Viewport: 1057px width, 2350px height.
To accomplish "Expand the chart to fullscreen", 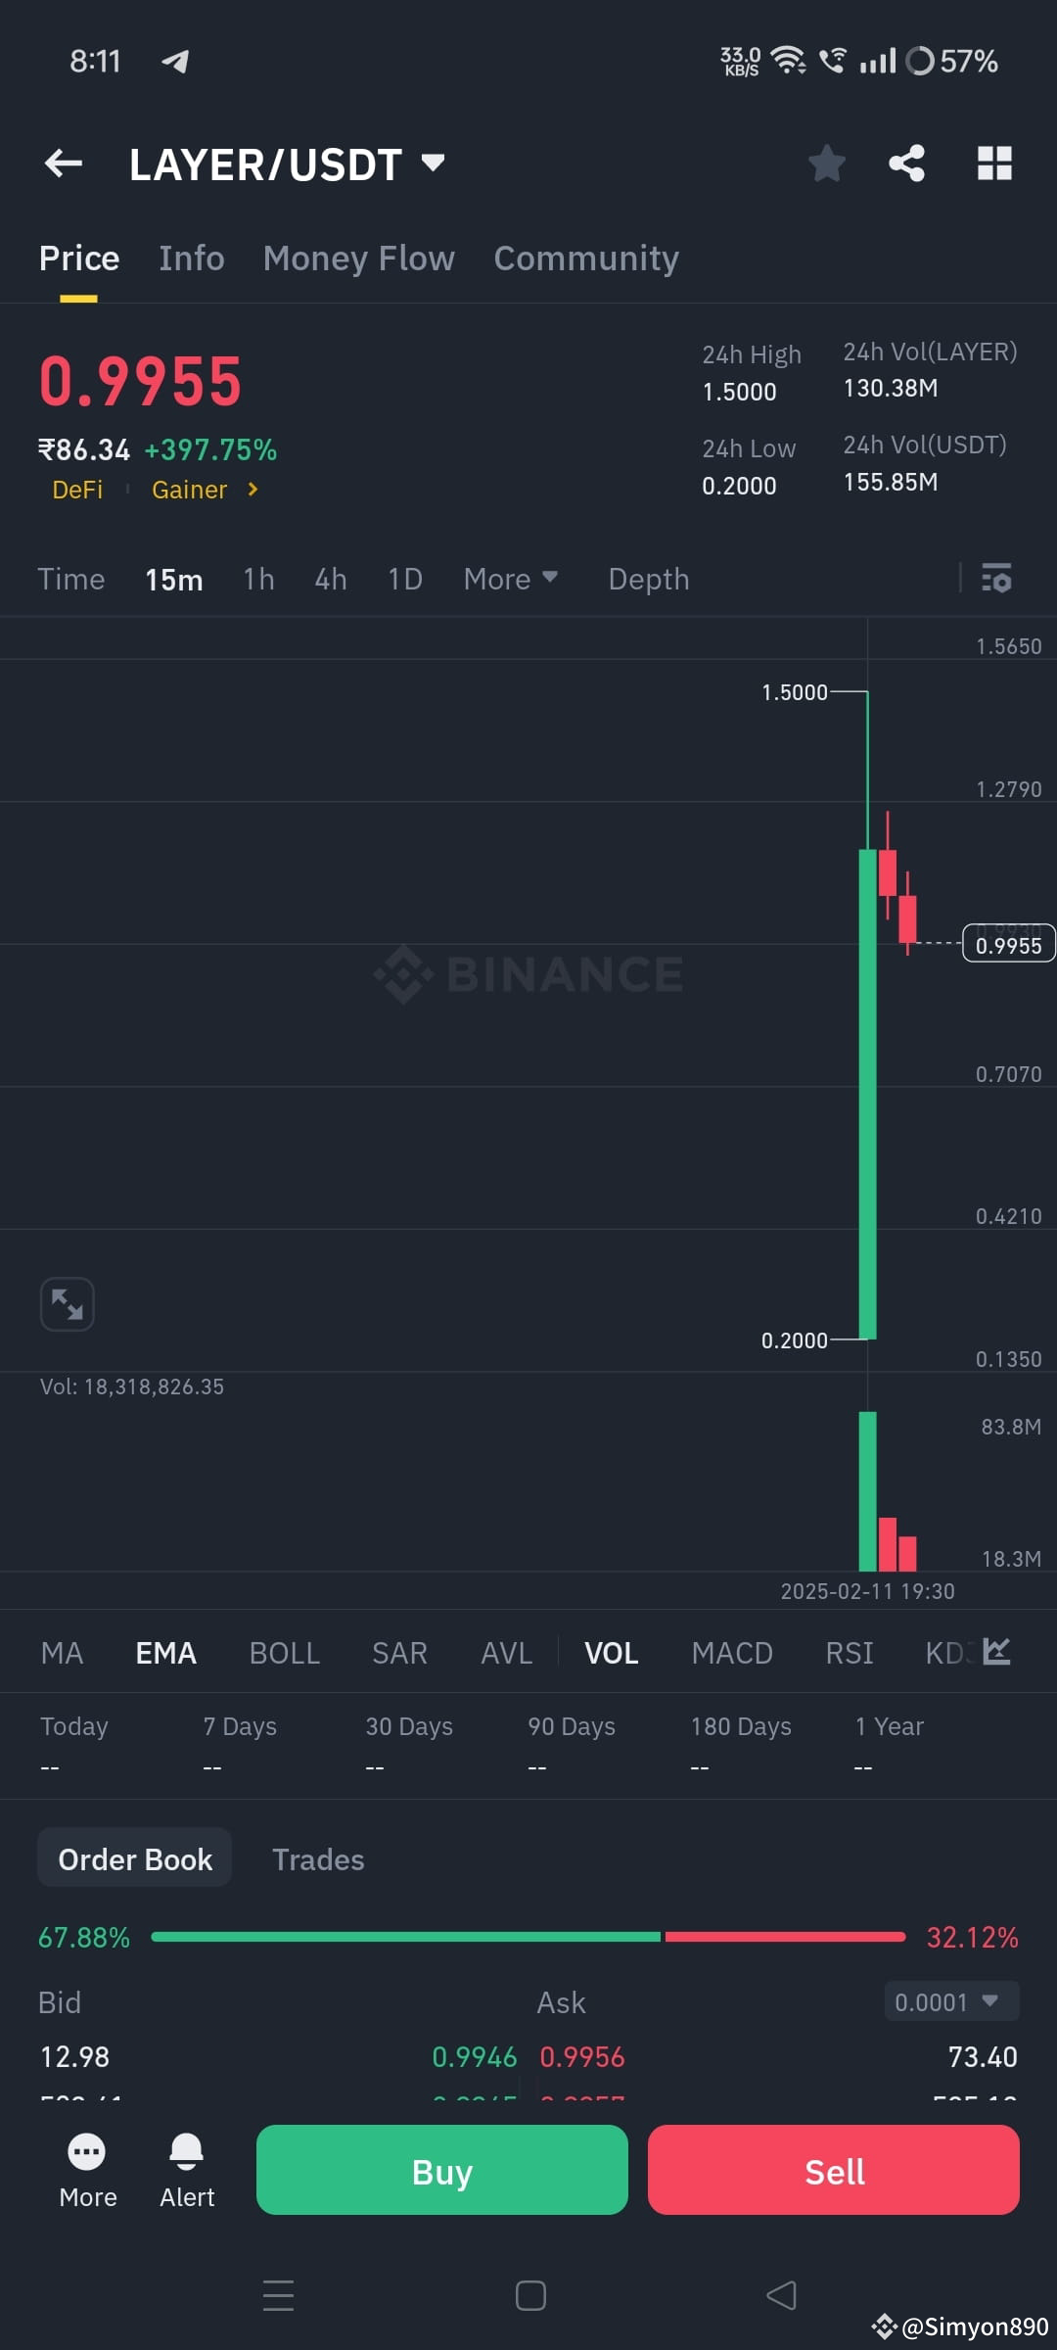I will click(x=67, y=1303).
